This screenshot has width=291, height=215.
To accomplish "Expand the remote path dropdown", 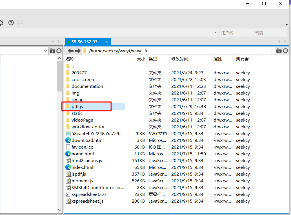I will tap(272, 51).
